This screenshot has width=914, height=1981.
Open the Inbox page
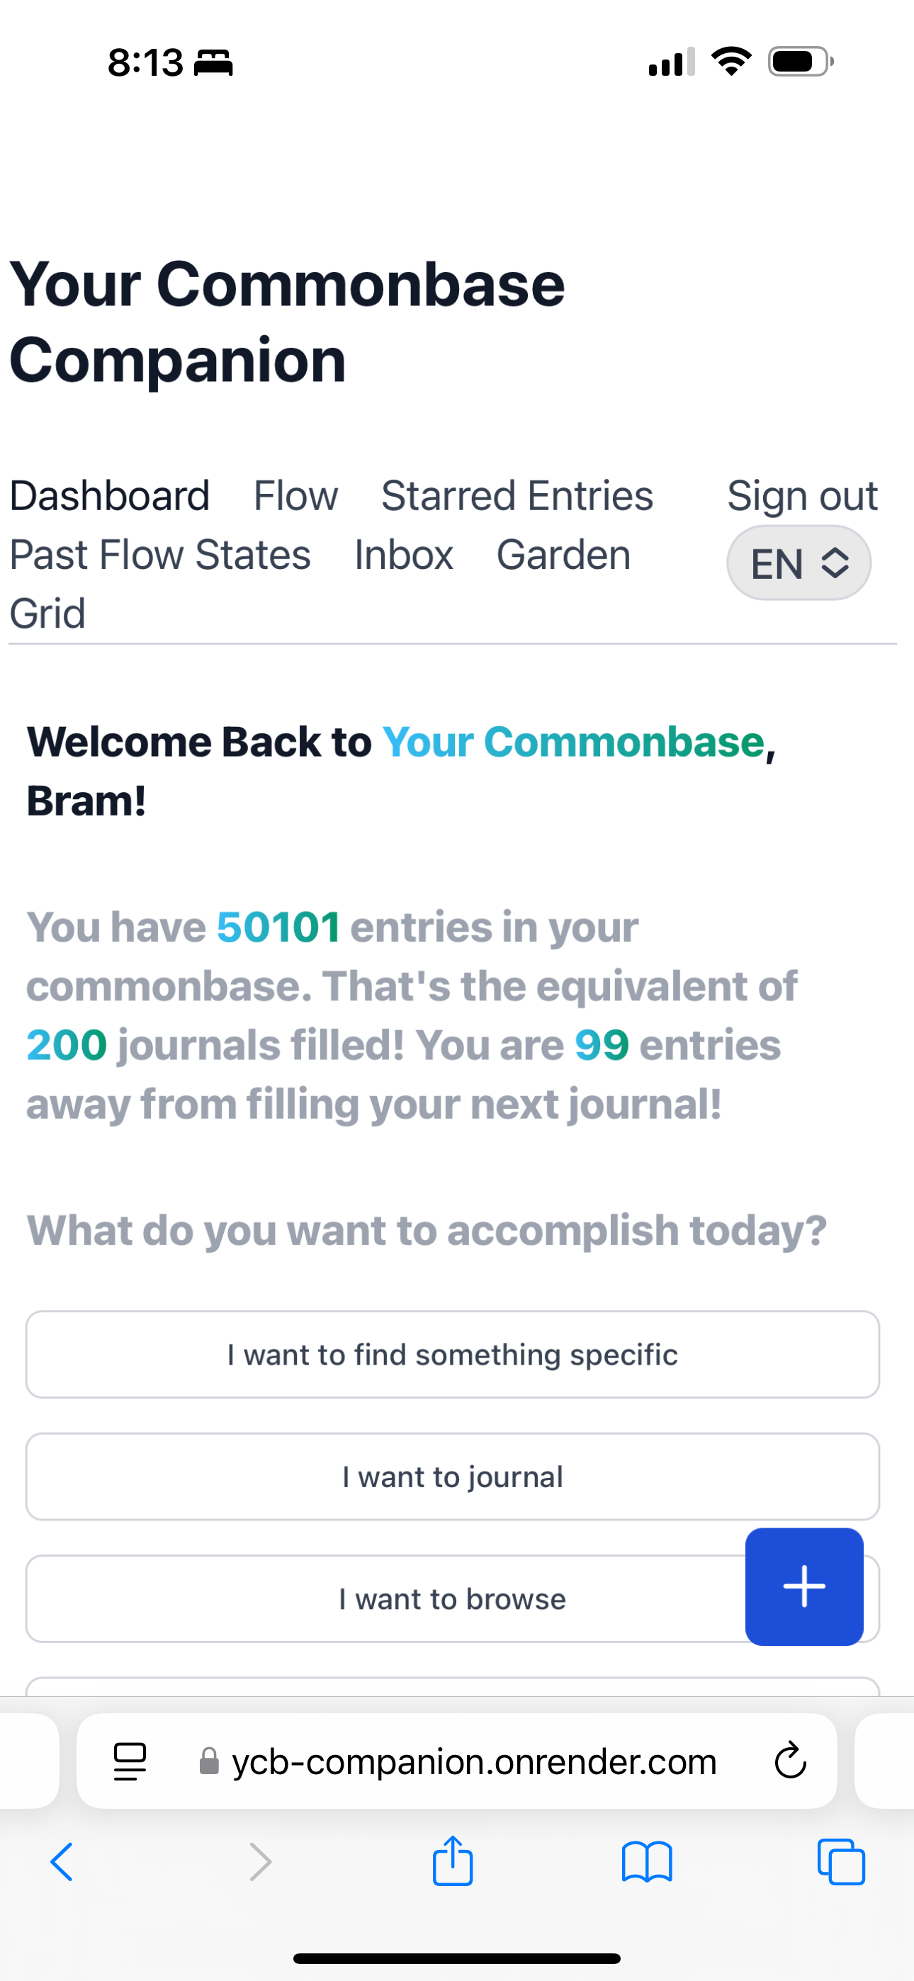click(x=403, y=555)
